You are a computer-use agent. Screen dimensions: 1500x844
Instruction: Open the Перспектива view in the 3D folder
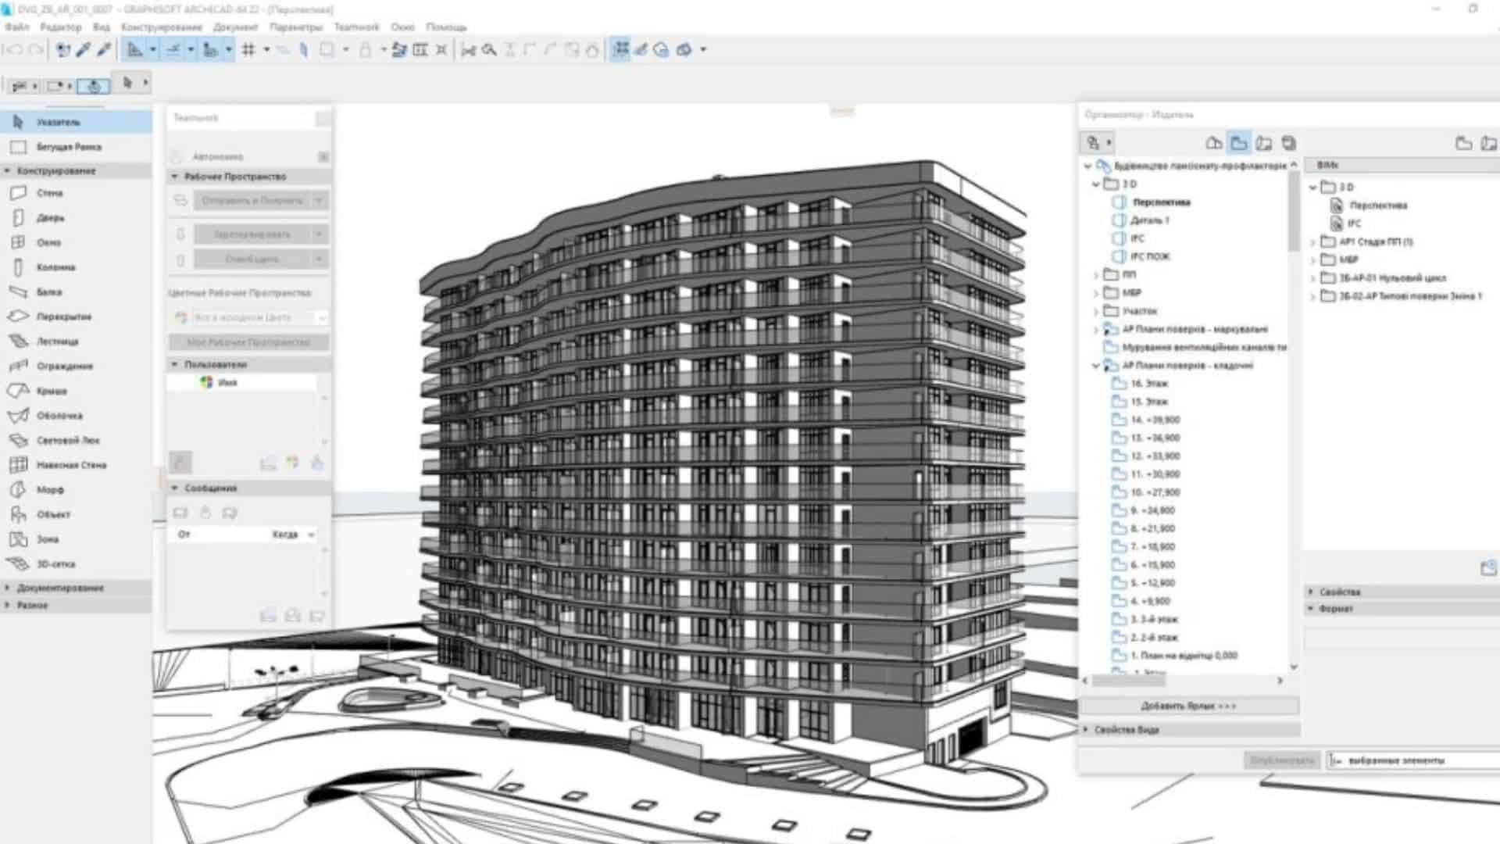click(1161, 202)
